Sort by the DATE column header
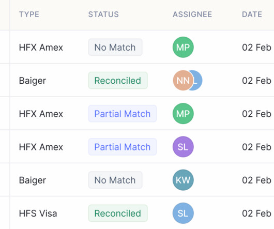Viewport: 274px width, 229px height. click(252, 14)
